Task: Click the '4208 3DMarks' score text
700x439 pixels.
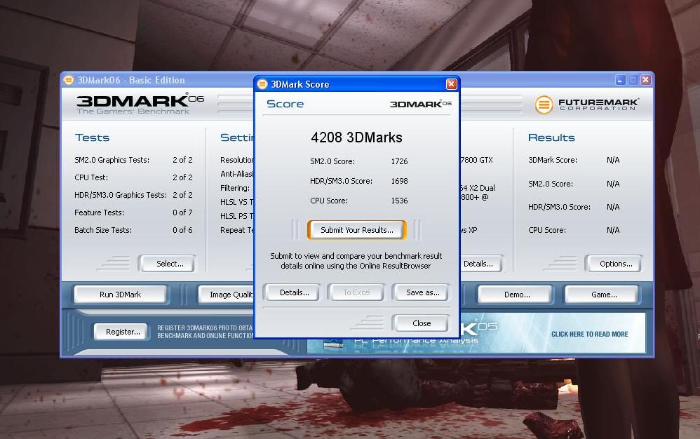Action: [356, 137]
